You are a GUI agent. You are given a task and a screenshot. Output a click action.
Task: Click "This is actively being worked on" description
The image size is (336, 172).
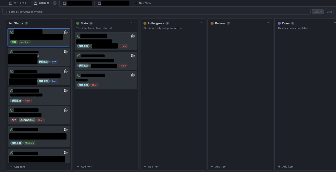coord(163,28)
